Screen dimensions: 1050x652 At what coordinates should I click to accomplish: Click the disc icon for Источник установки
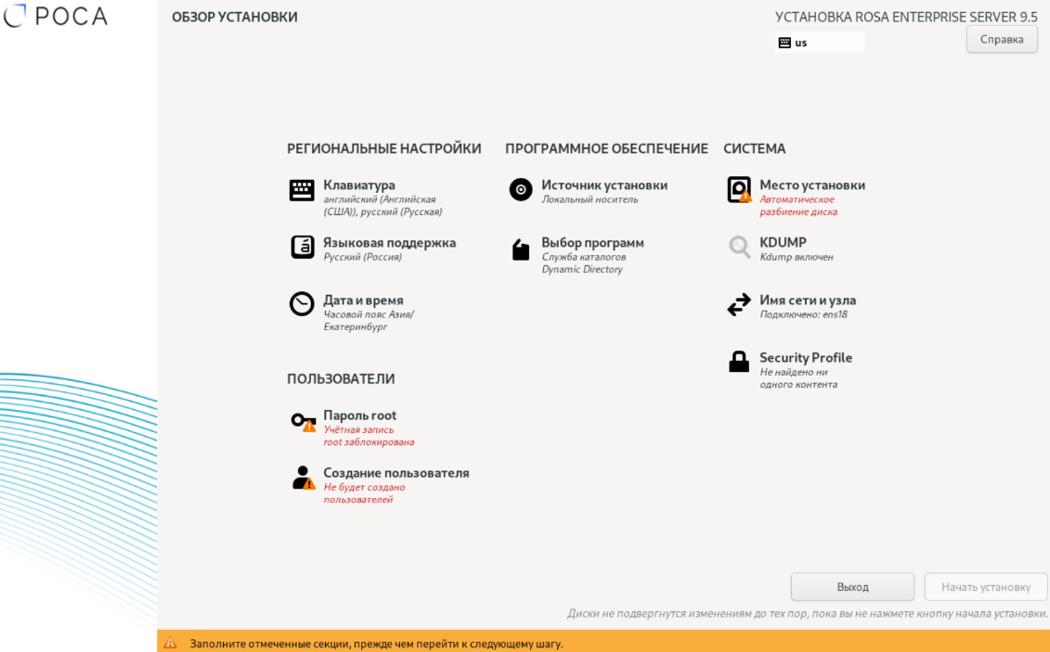(x=521, y=189)
